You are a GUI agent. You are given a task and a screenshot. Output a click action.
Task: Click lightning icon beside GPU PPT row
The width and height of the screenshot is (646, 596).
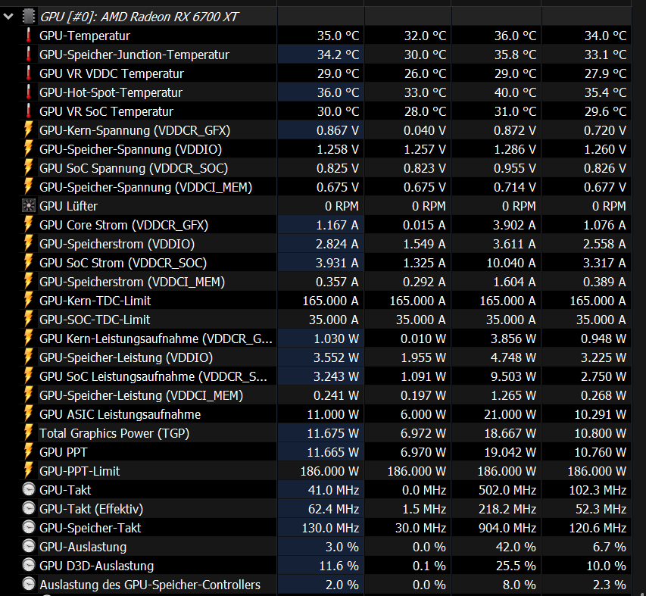tap(29, 452)
